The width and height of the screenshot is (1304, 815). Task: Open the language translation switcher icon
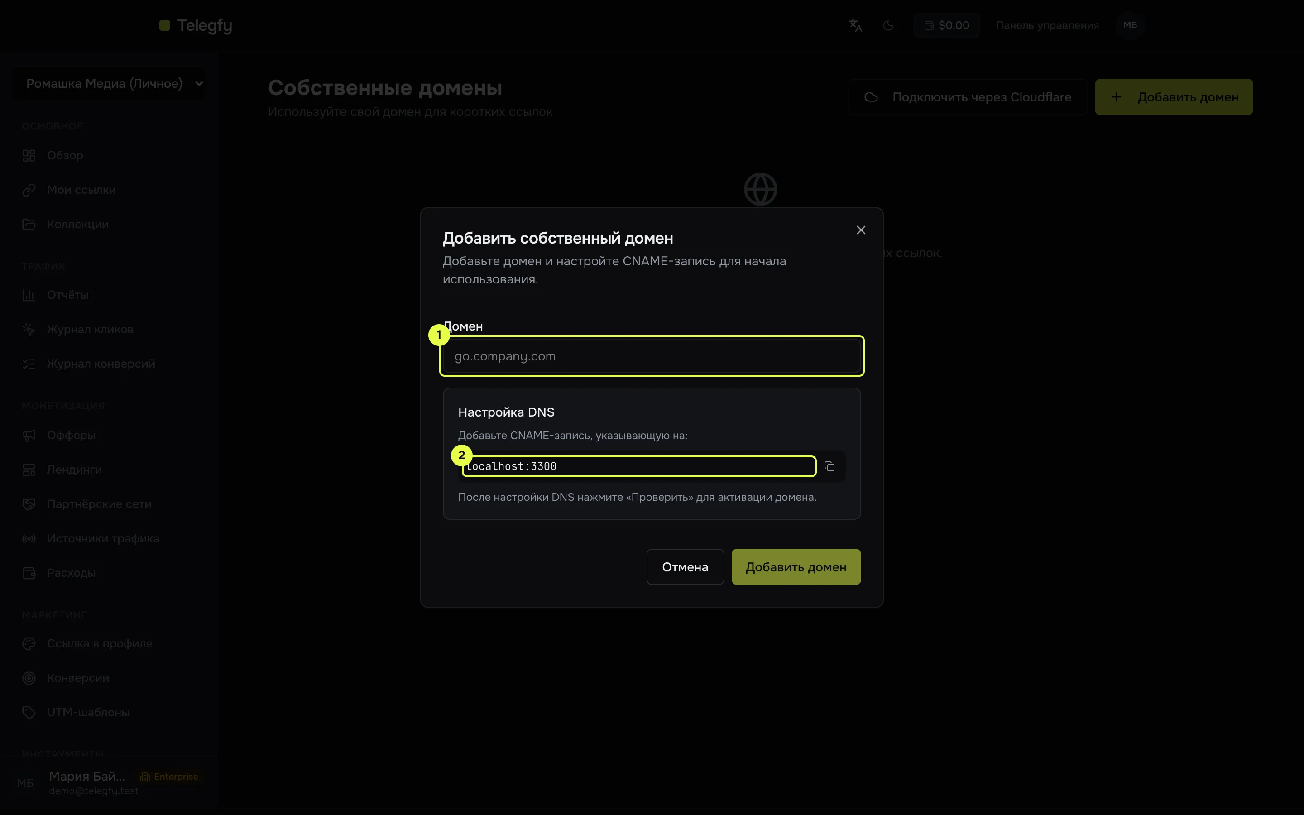point(856,25)
